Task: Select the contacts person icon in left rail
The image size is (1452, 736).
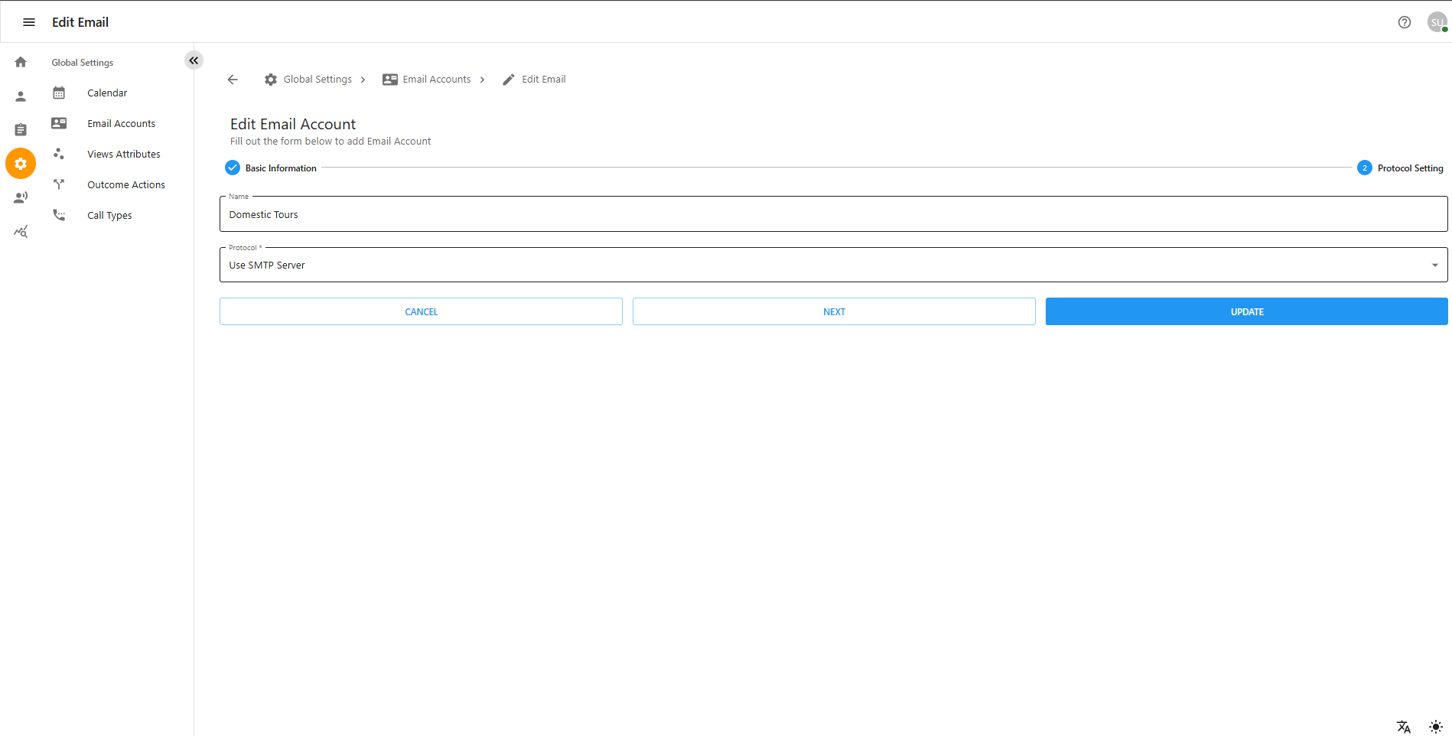Action: 20,96
